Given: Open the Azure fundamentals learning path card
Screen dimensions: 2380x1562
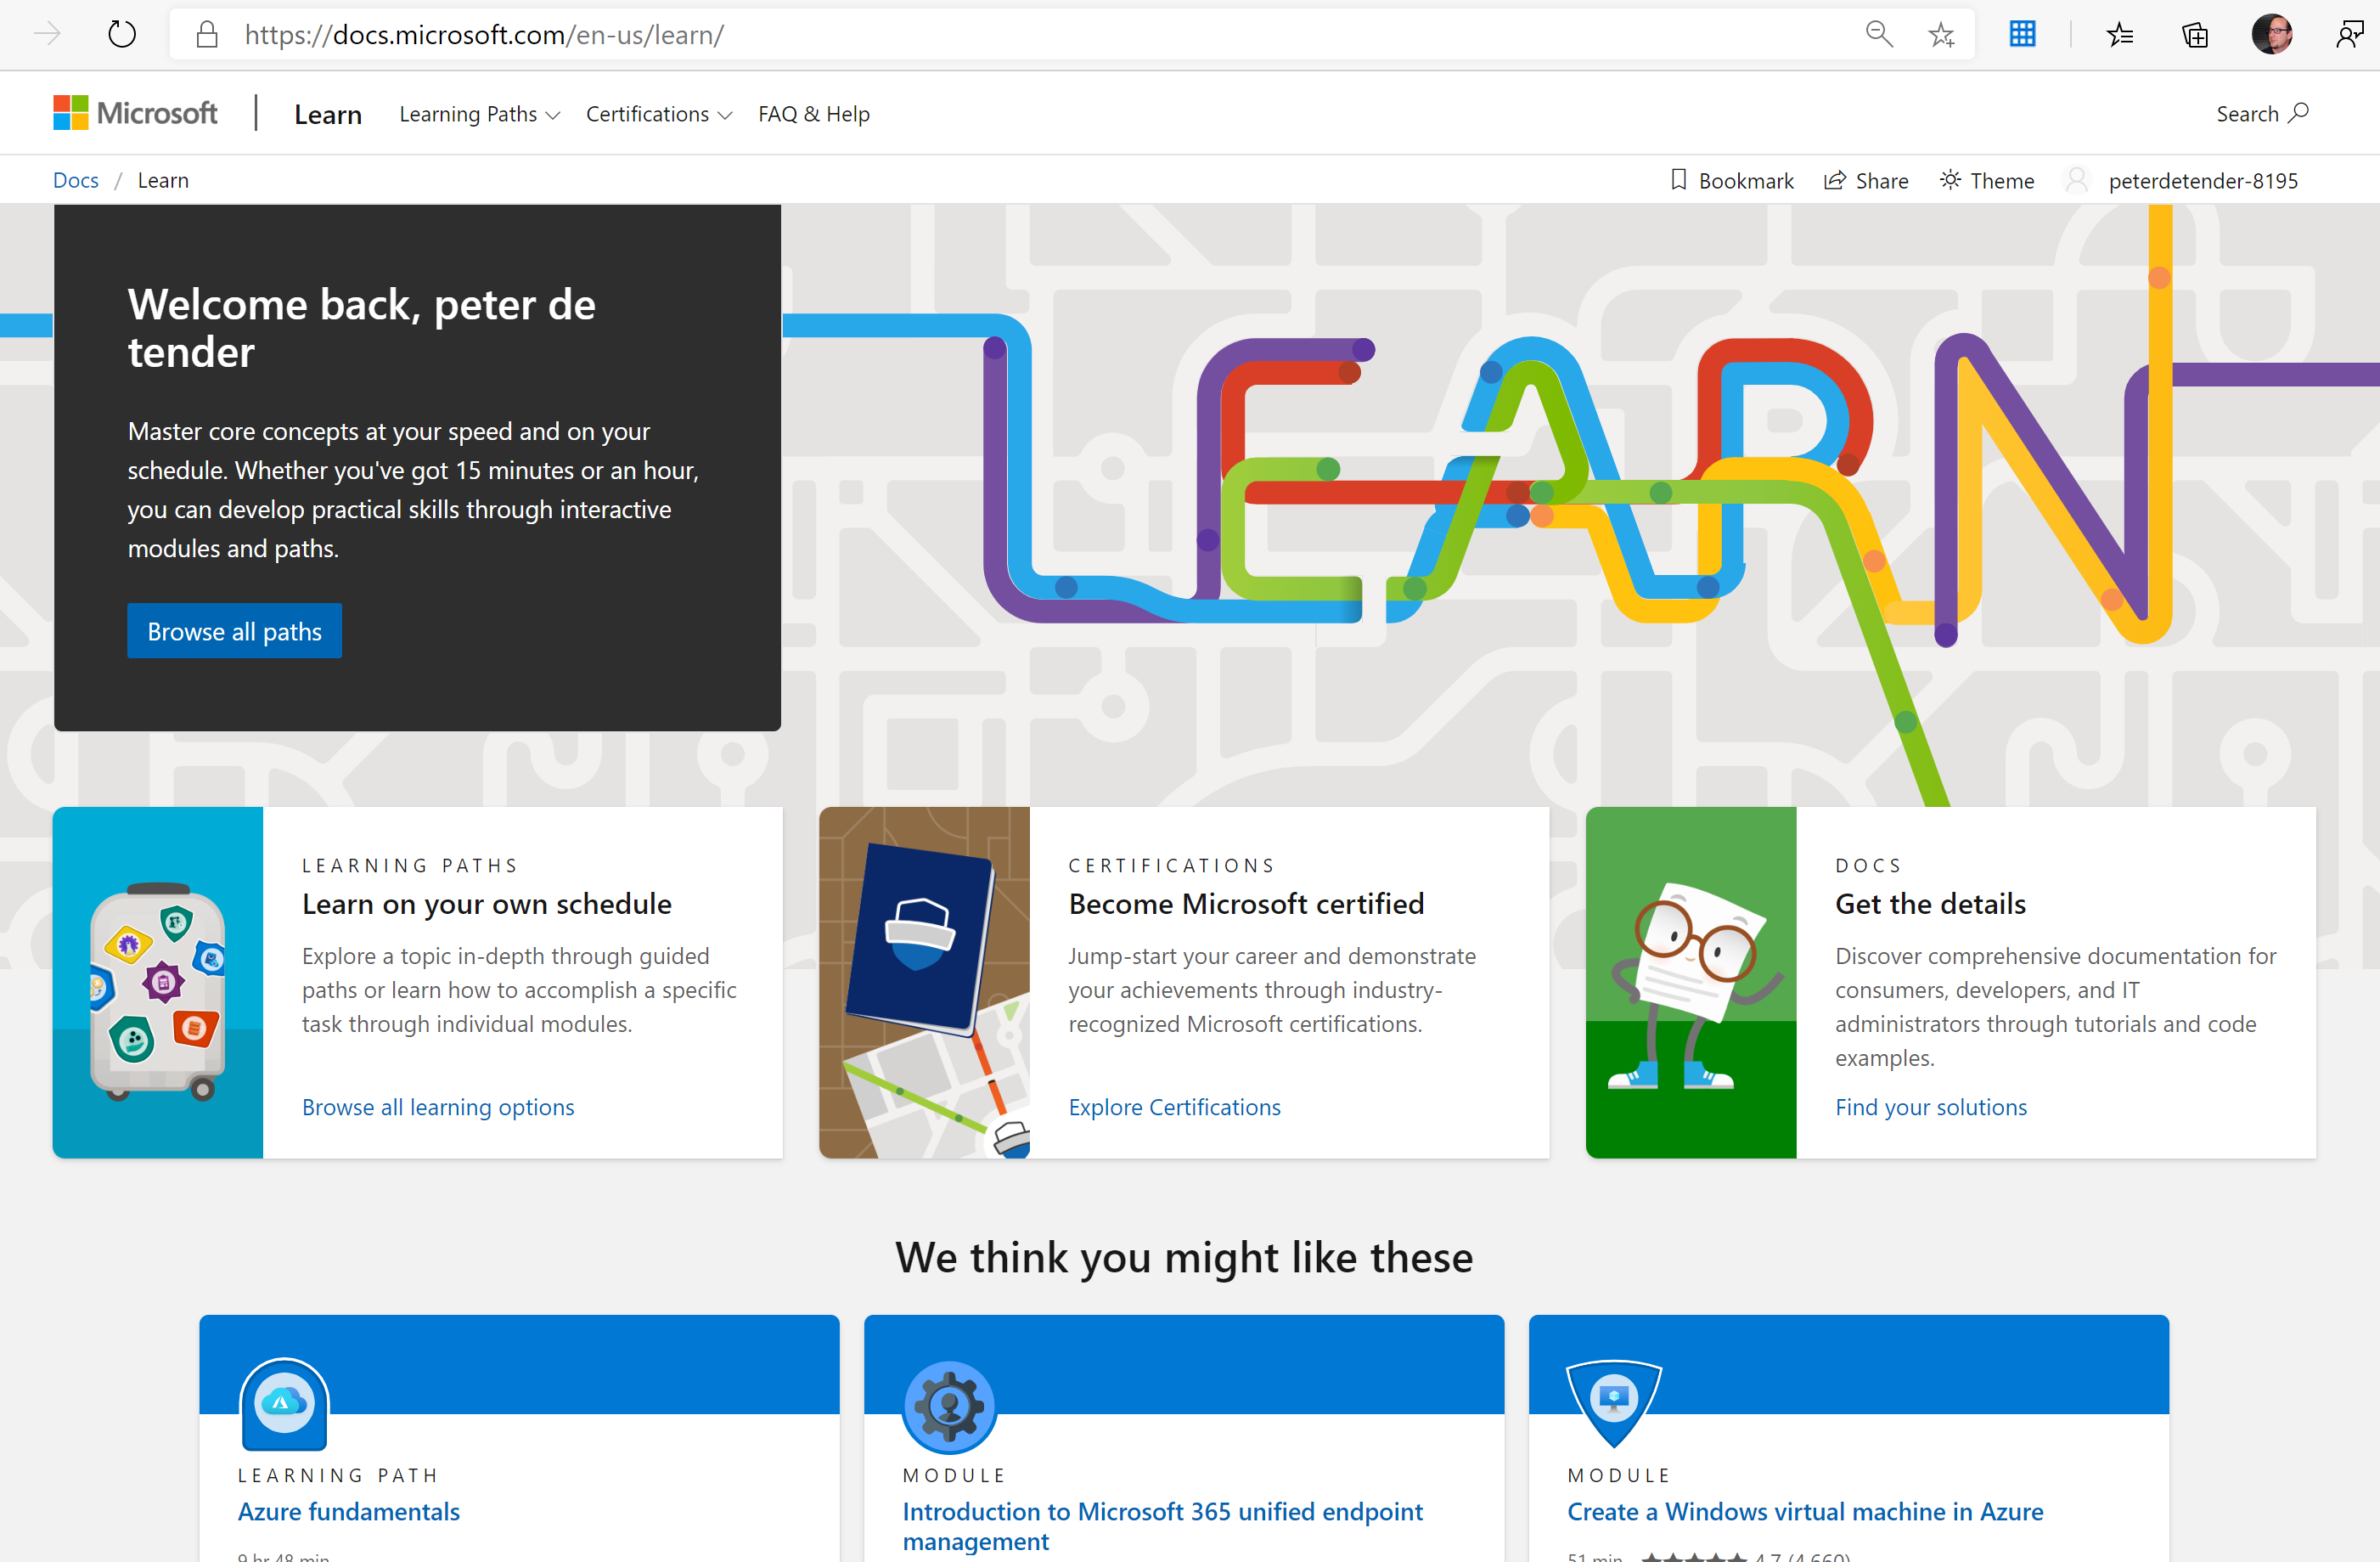Looking at the screenshot, I should click(348, 1512).
